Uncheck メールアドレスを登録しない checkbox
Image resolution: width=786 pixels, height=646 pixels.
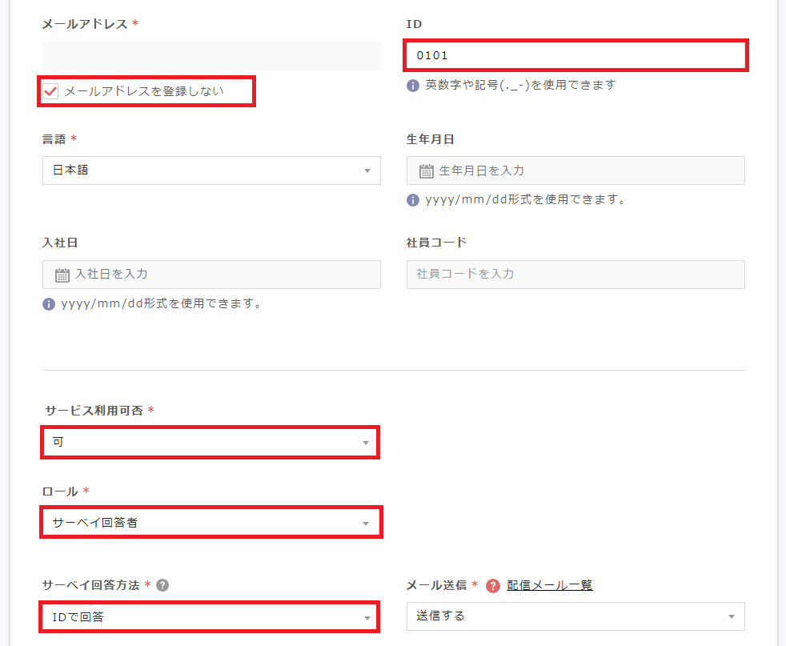tap(51, 91)
